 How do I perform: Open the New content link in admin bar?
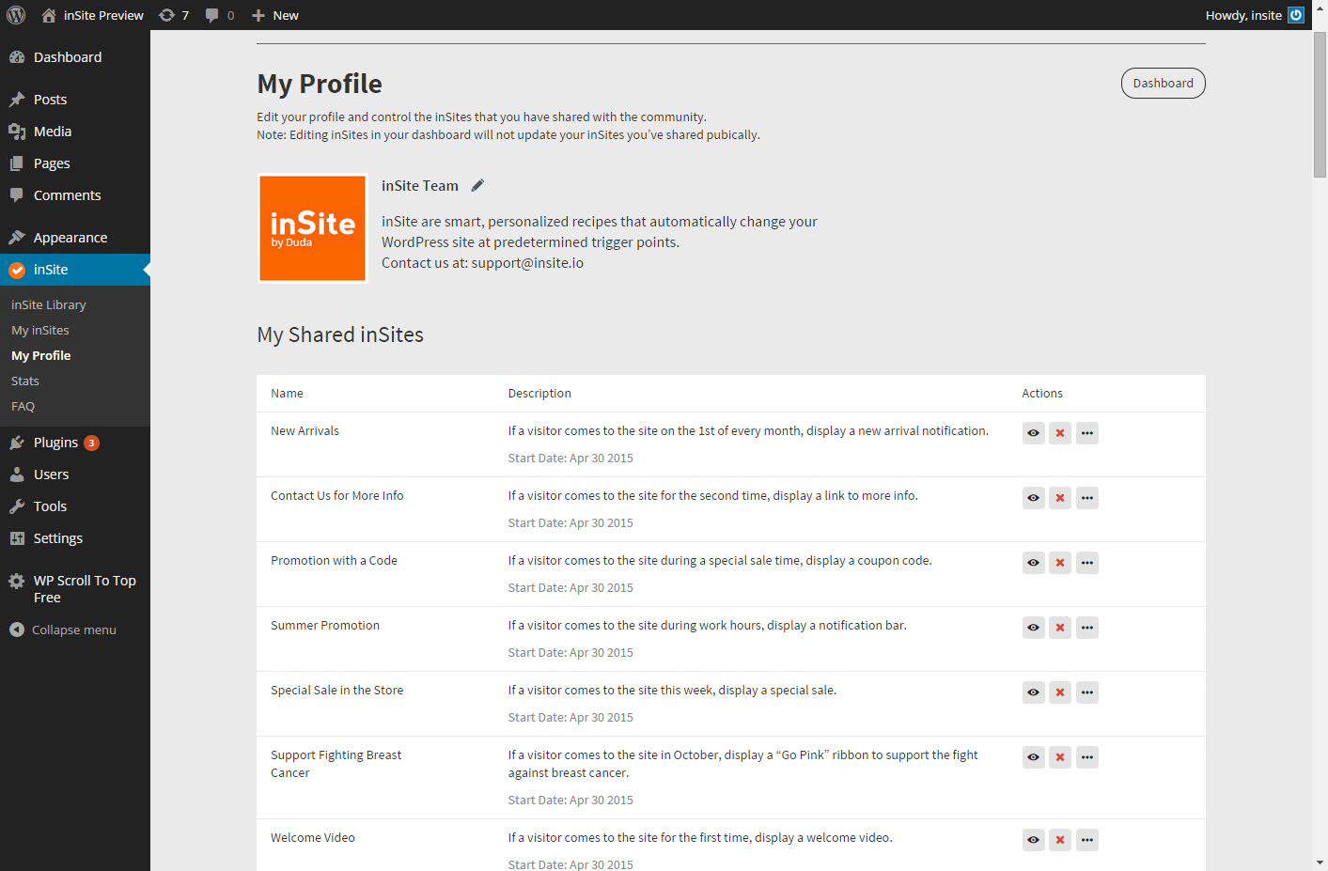pos(275,15)
